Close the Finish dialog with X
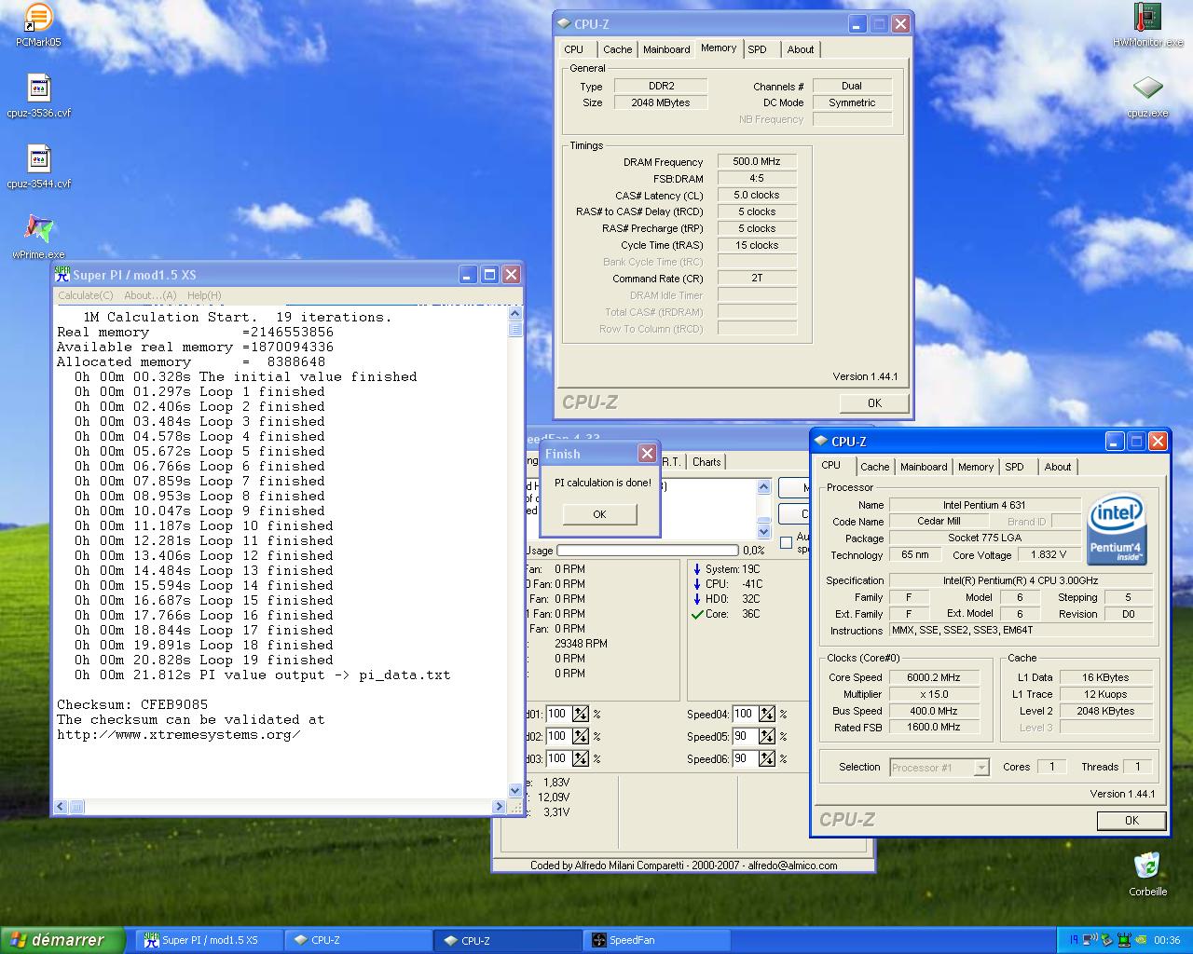The height and width of the screenshot is (954, 1193). pos(647,453)
